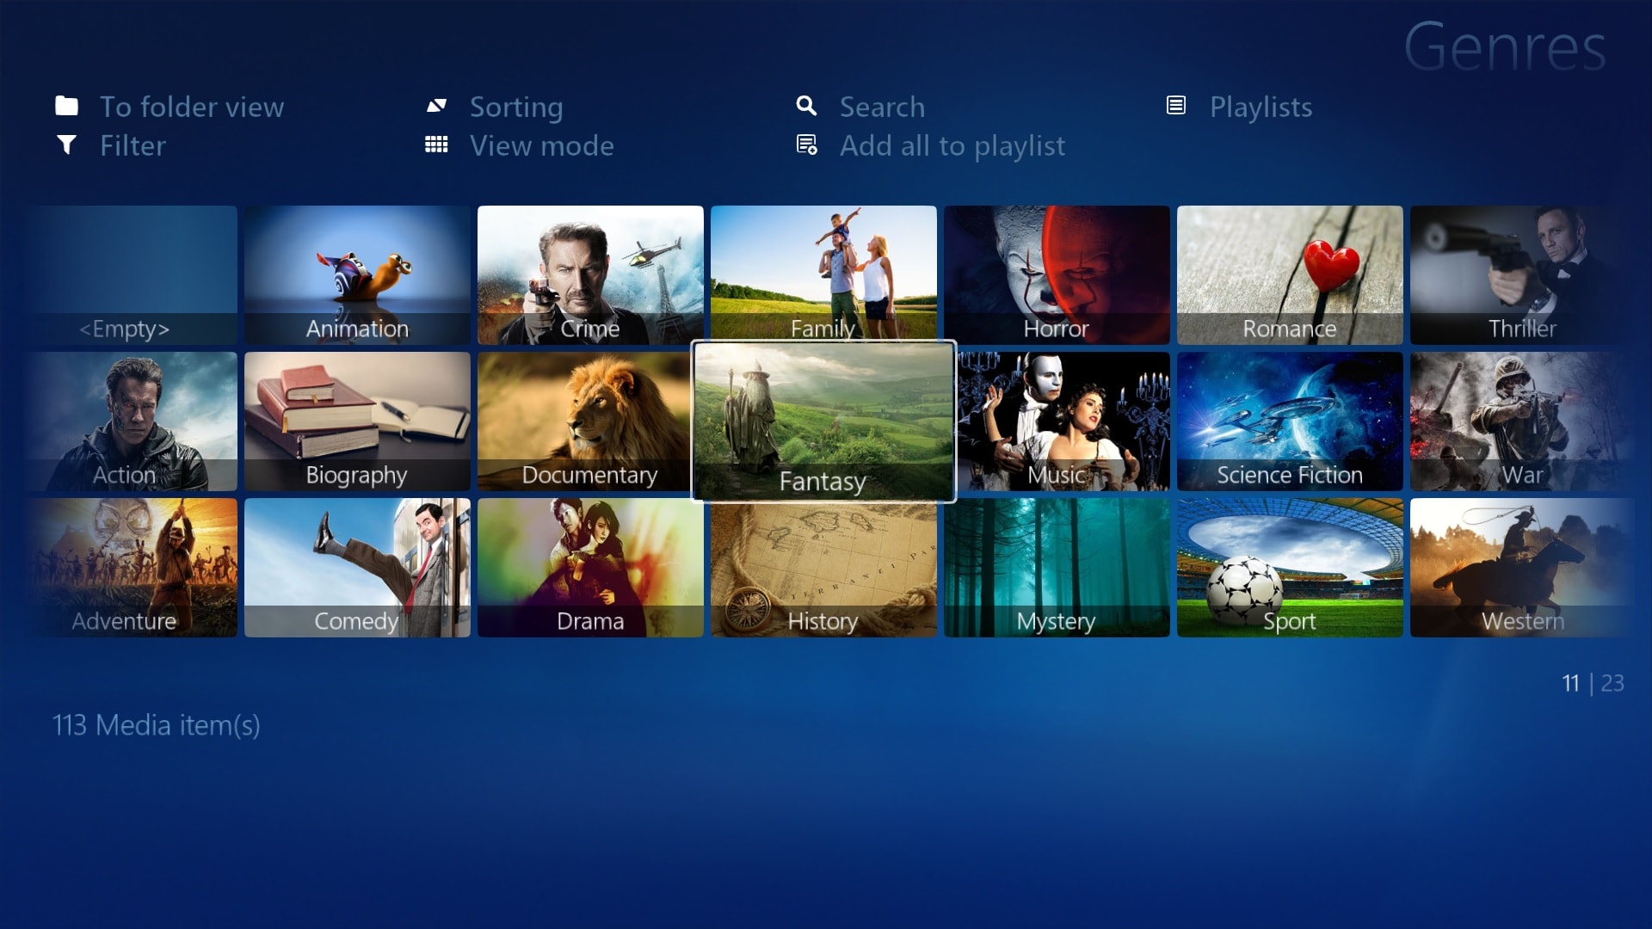Open the Sorting menu
The image size is (1652, 929).
[516, 108]
